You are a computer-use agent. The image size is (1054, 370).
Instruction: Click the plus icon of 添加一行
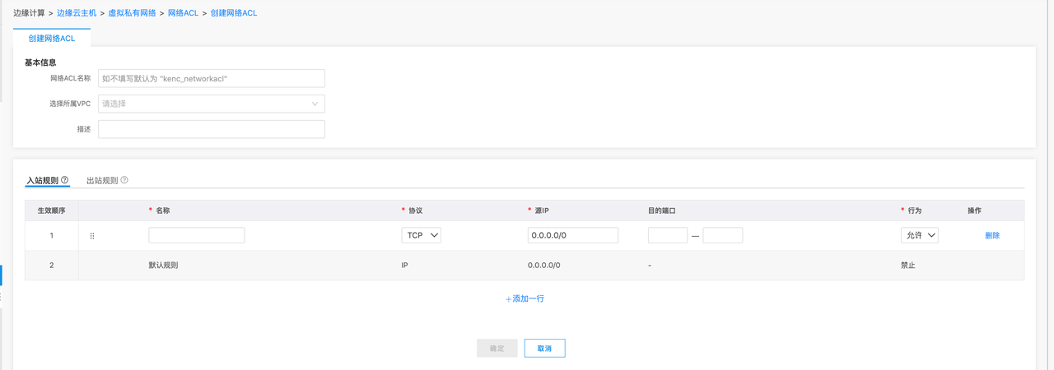pos(508,299)
